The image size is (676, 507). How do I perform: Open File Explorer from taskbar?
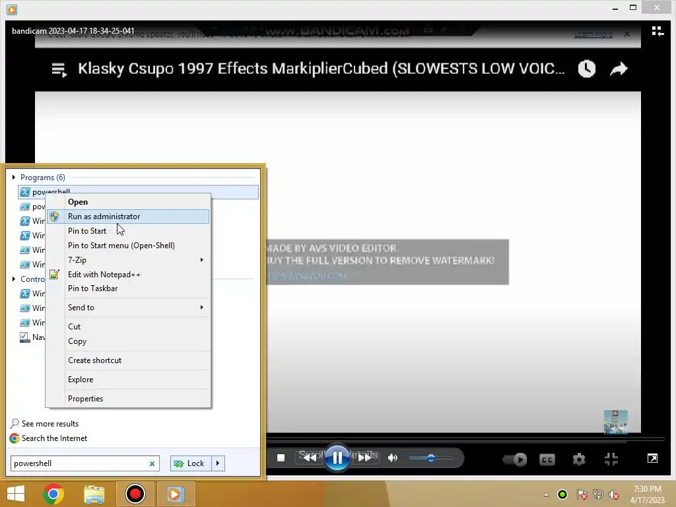point(94,494)
